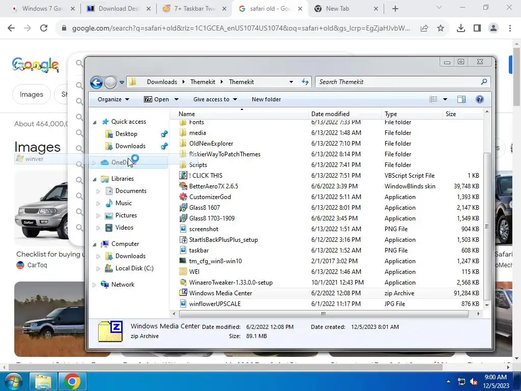Collapse the Quick access tree node
This screenshot has width=521, height=391.
(x=95, y=122)
